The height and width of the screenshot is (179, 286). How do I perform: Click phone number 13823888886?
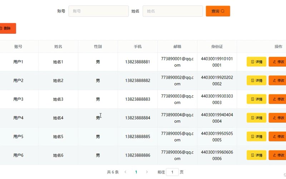coord(138,155)
